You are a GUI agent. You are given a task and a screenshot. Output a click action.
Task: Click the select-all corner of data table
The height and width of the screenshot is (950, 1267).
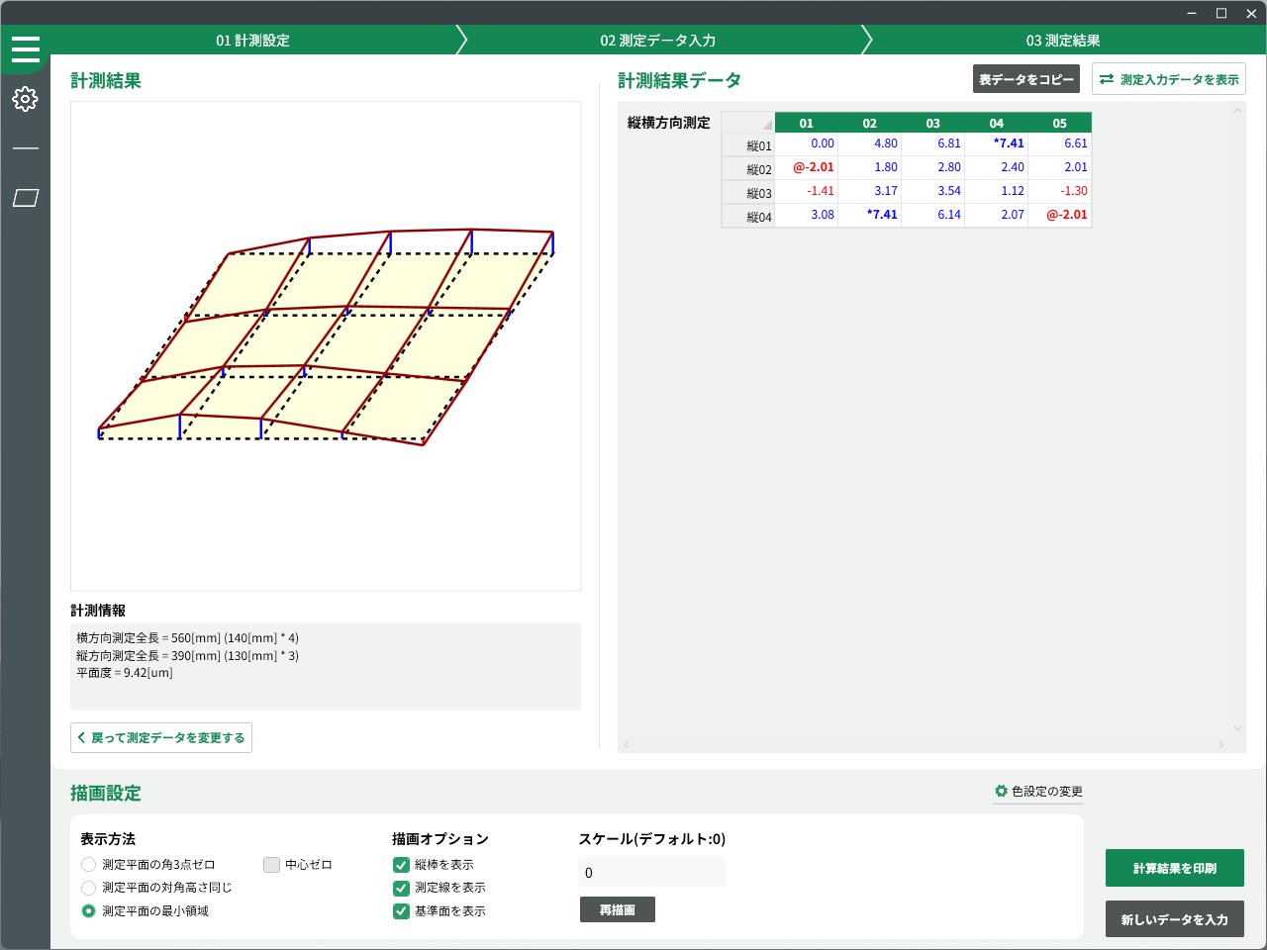[x=747, y=123]
